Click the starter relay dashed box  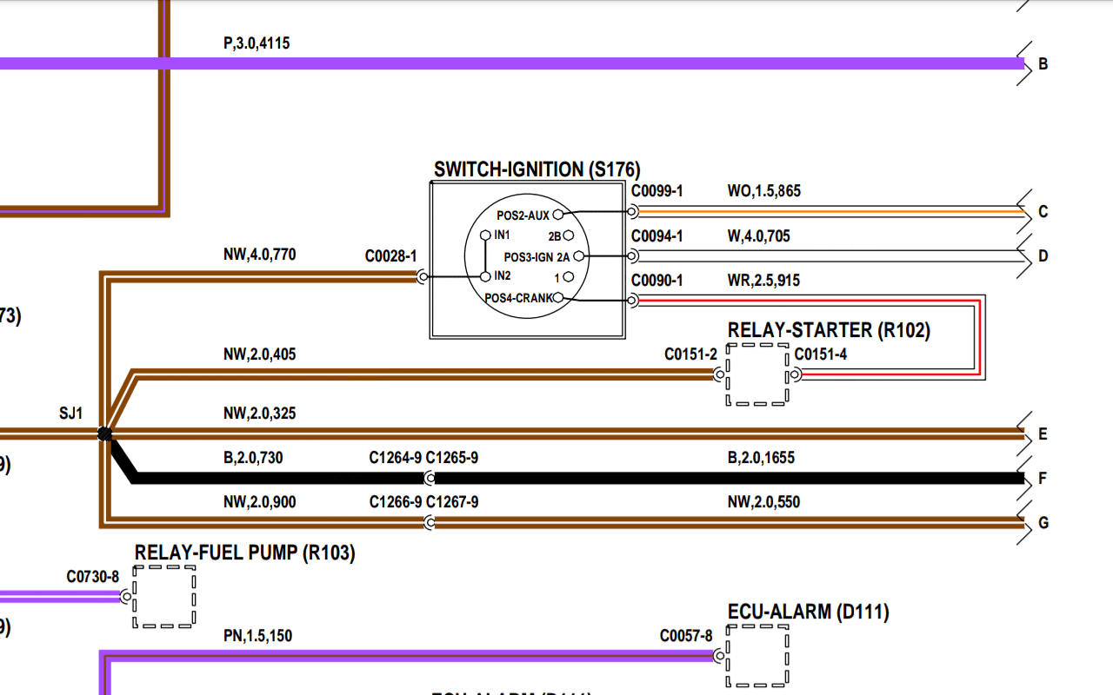757,374
